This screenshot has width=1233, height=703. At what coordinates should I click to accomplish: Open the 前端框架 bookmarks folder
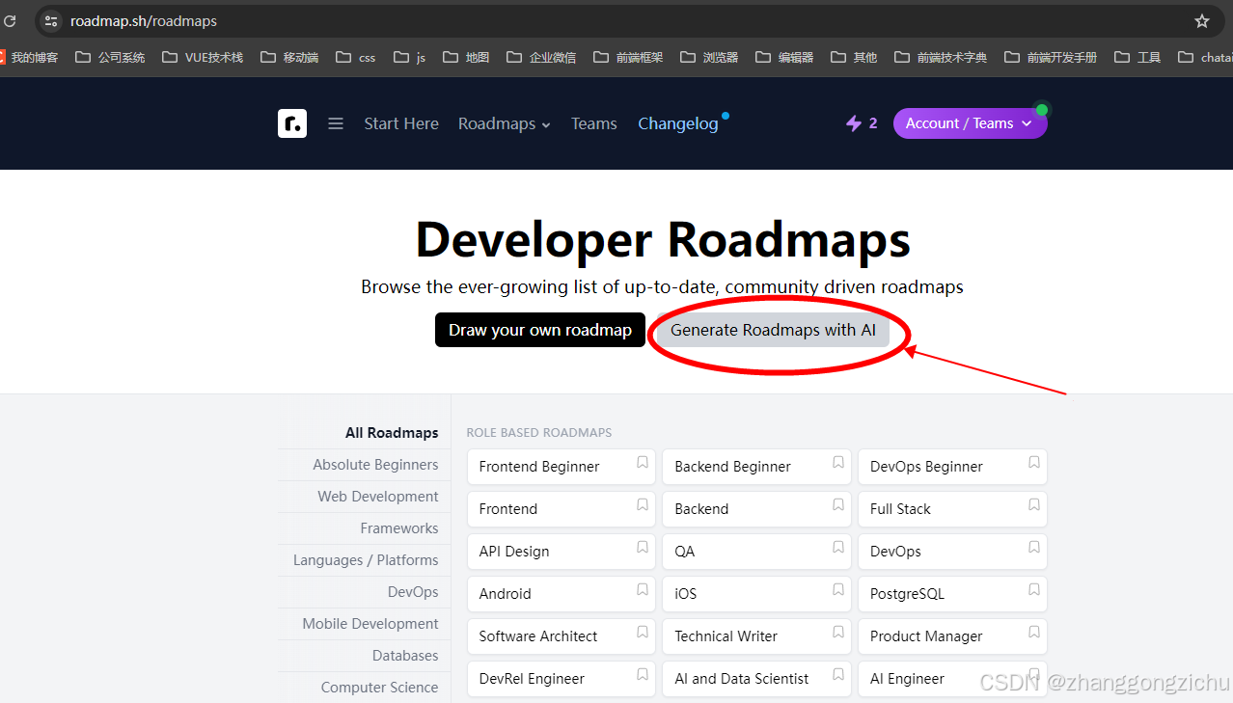(628, 57)
